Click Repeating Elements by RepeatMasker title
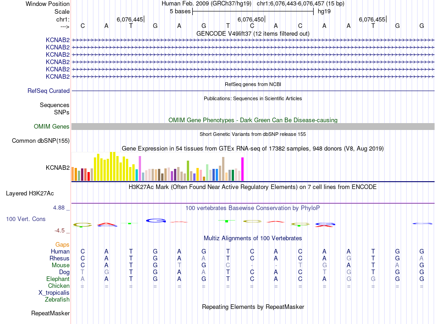Screen dimensions: 435x324 (x=253, y=307)
